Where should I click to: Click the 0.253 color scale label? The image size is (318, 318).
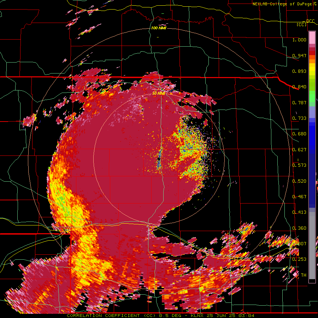pyautogui.click(x=299, y=259)
